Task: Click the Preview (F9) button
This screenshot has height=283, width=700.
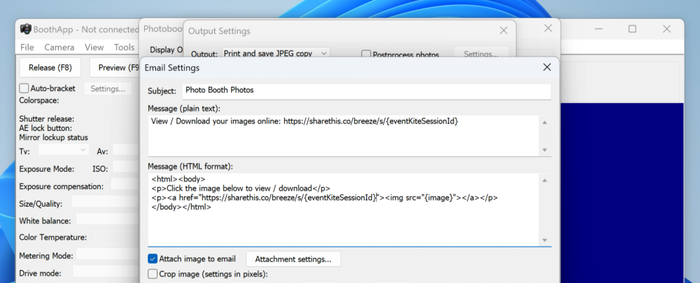Action: click(115, 68)
